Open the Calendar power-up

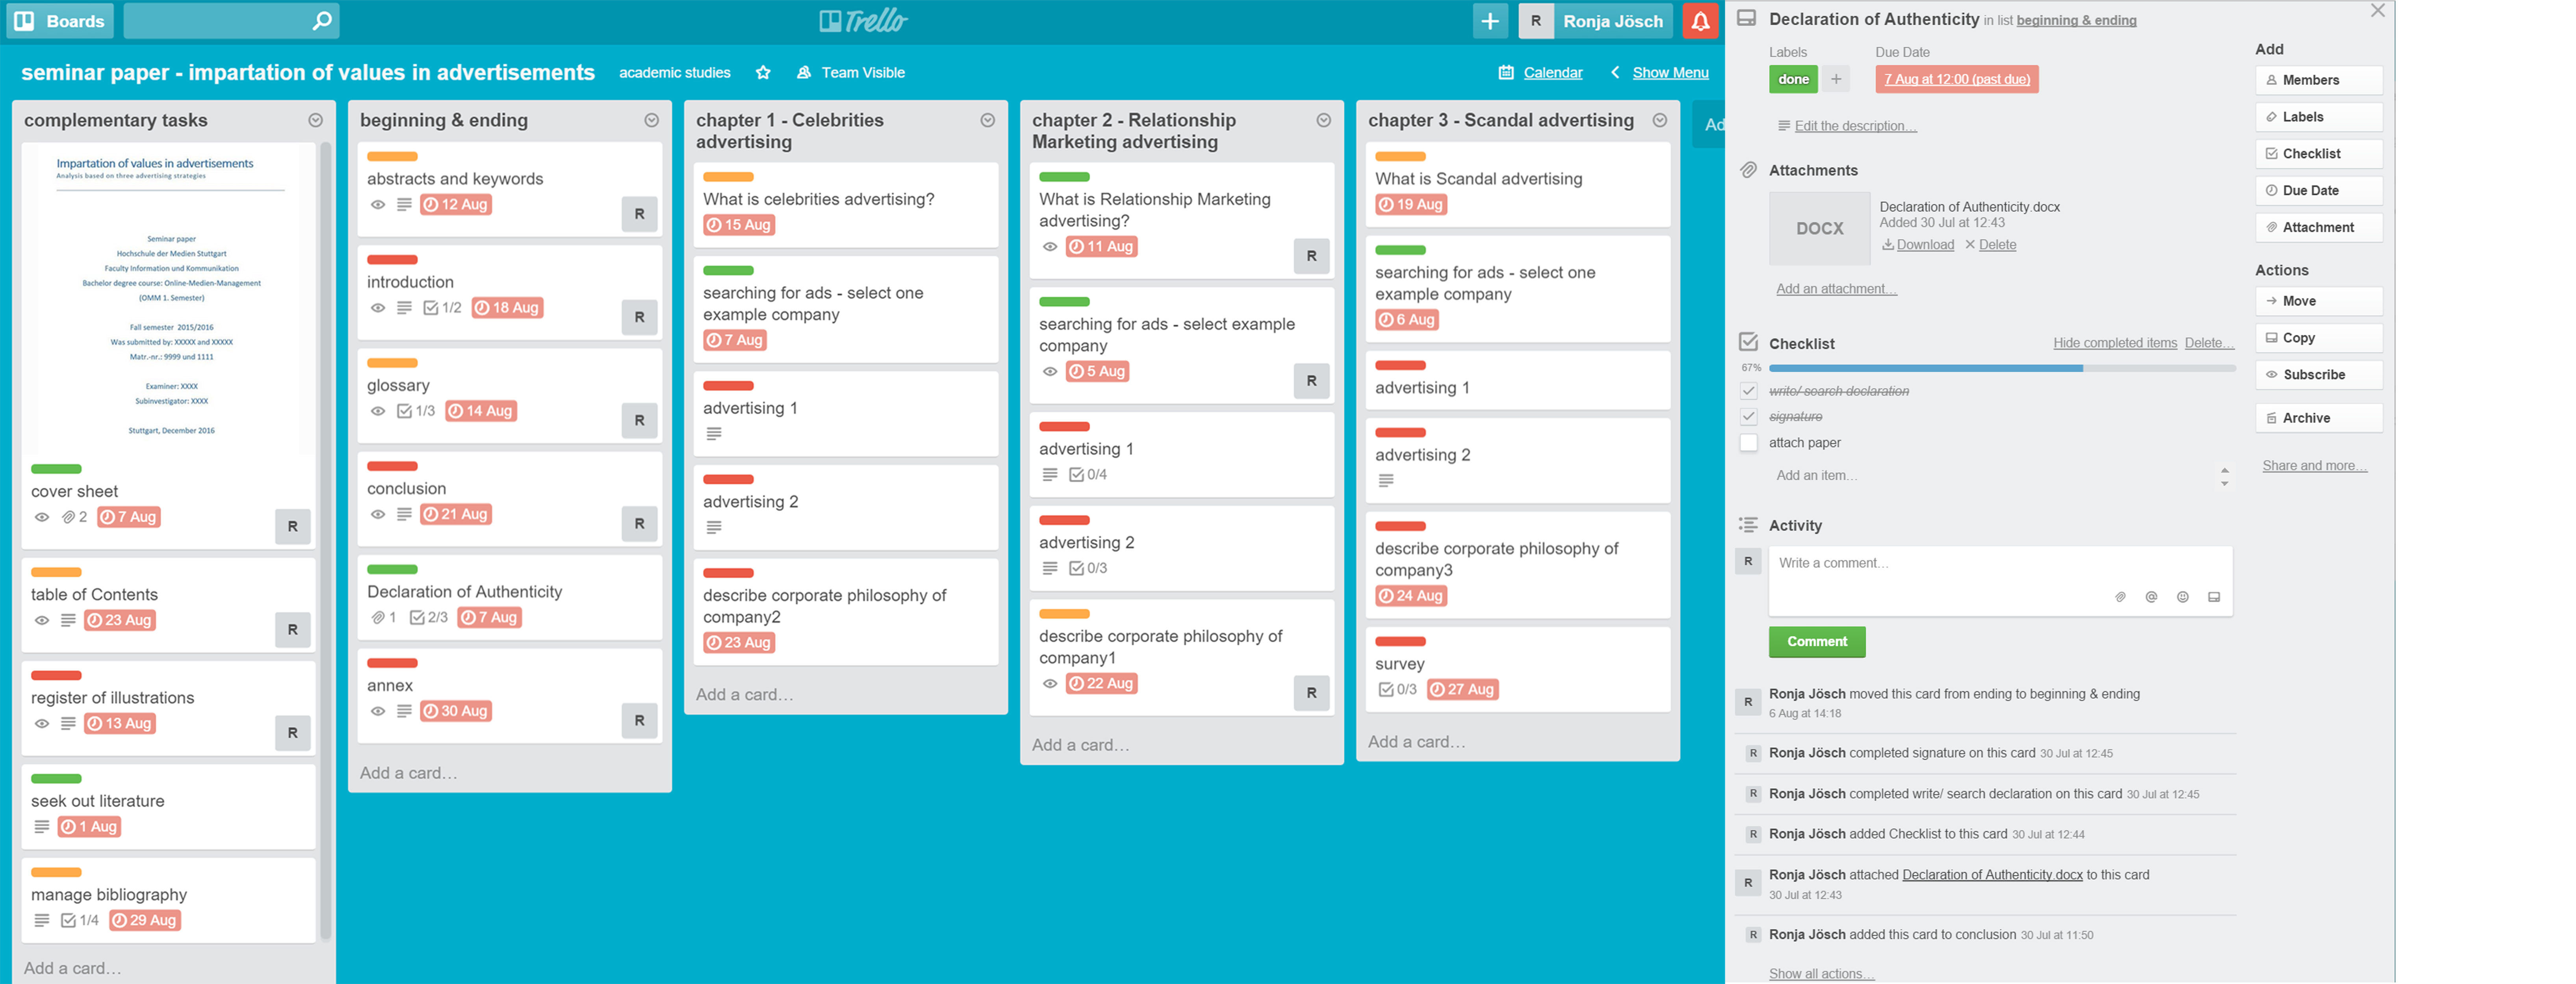click(x=1541, y=72)
